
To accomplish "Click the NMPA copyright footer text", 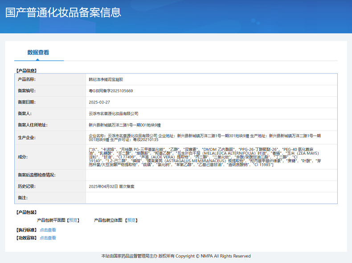I will (x=176, y=256).
